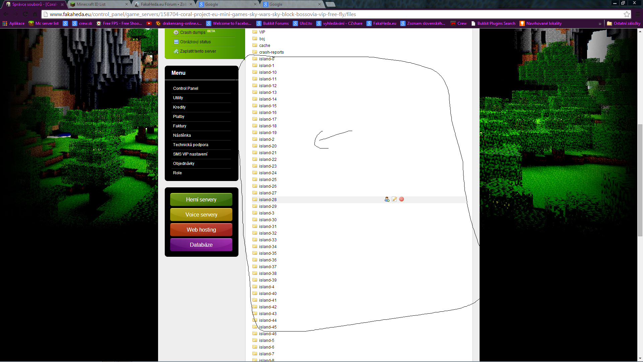The image size is (643, 362).
Task: Click the rename pencil icon for island-28
Action: [394, 199]
